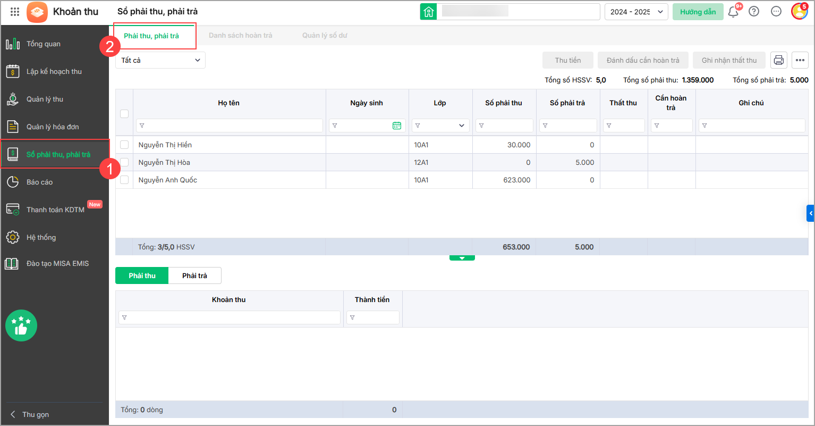The image size is (815, 426).
Task: Select the Danh sách hoàn trả tab
Action: point(240,36)
